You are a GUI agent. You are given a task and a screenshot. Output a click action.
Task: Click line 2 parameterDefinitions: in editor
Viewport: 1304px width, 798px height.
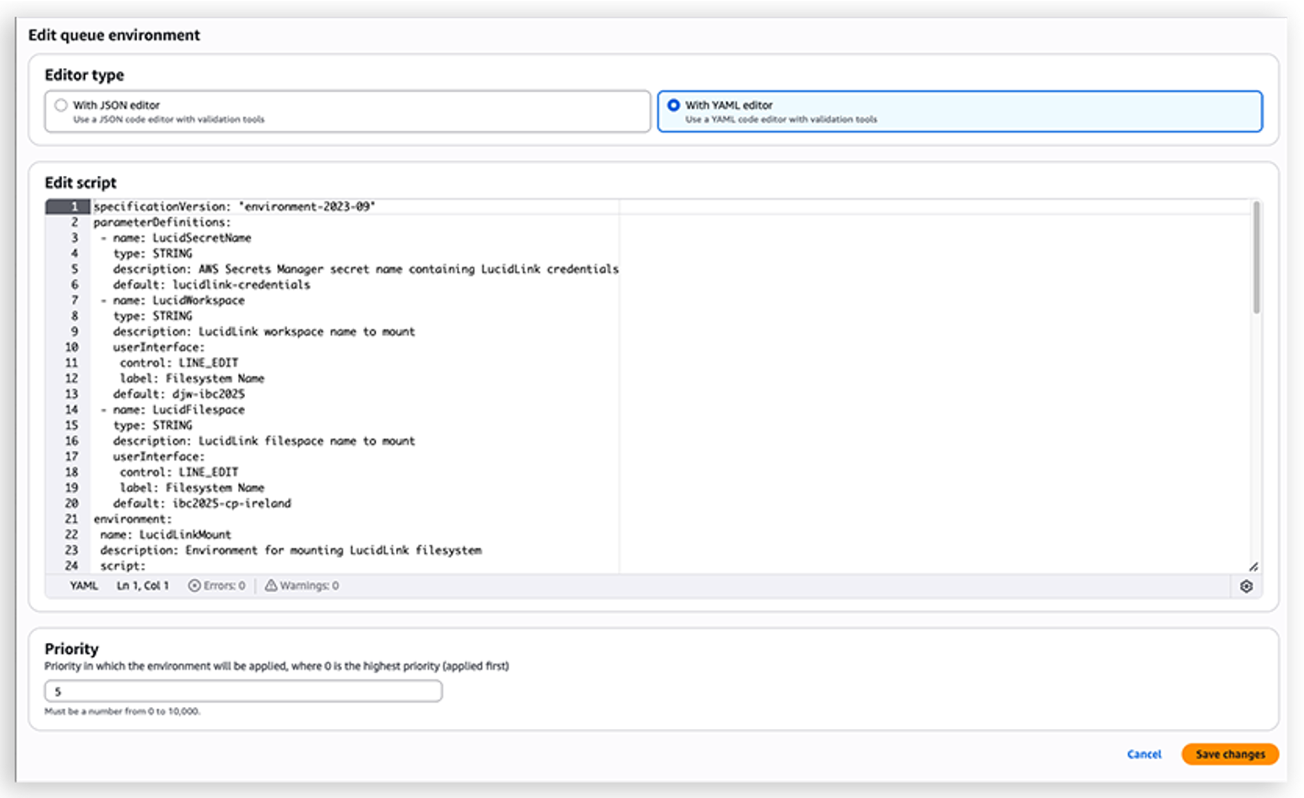[x=162, y=222]
